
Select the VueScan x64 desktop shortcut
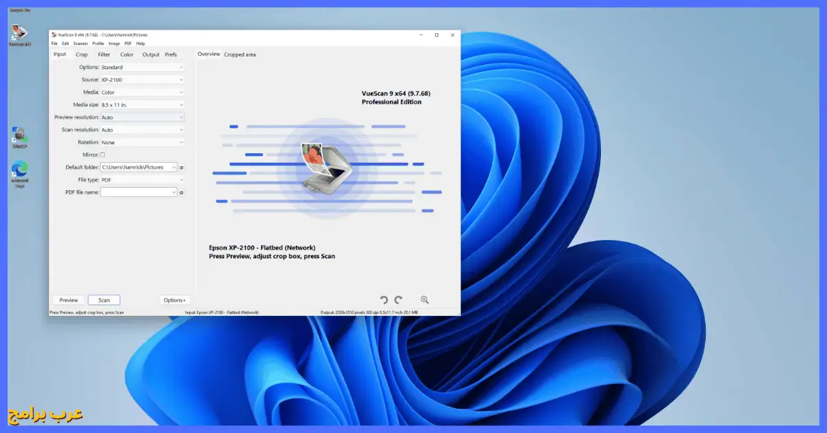[x=19, y=35]
